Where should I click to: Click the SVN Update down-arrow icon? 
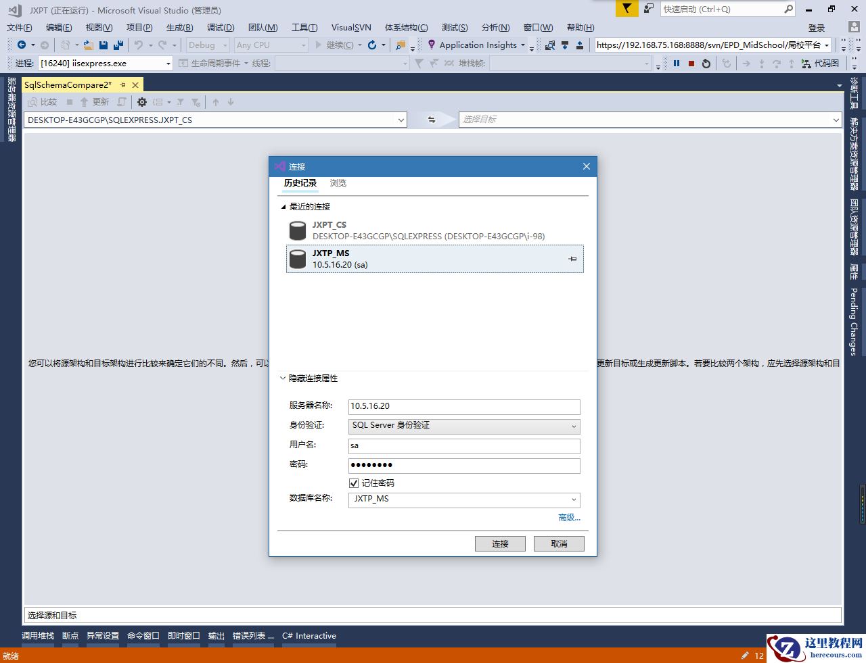point(566,45)
